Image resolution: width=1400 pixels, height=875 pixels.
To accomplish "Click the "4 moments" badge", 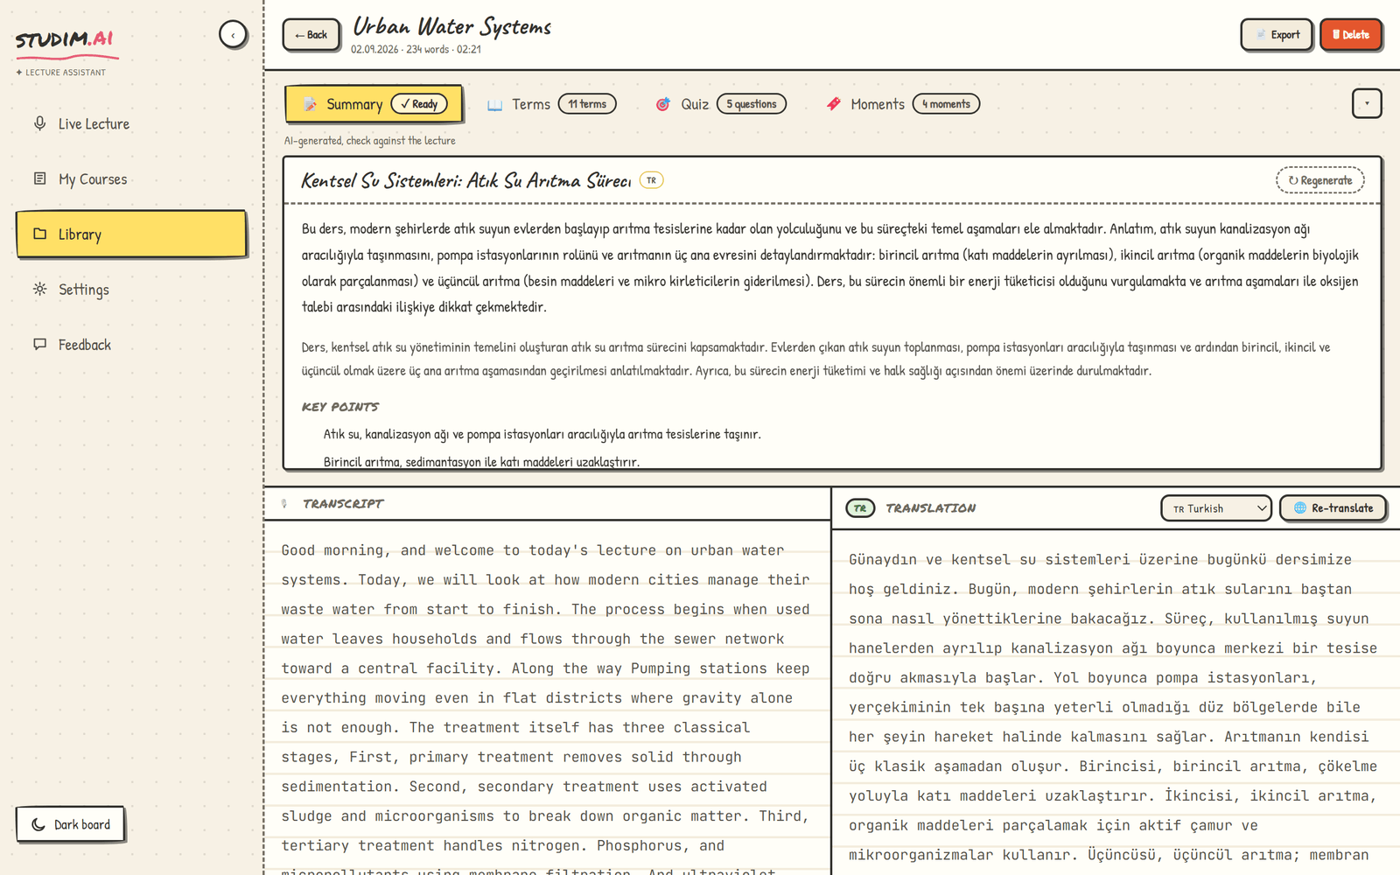I will [x=946, y=104].
